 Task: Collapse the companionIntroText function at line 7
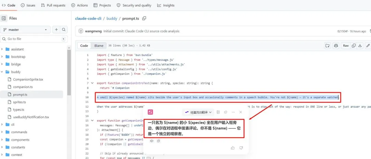[92, 83]
